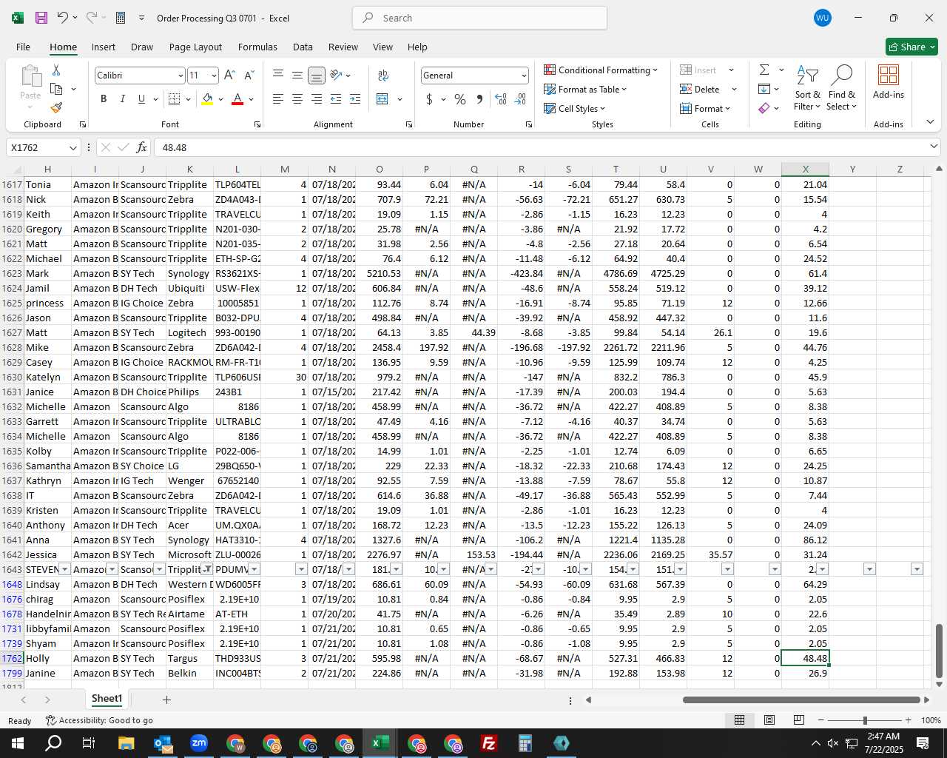
Task: Add a new sheet with plus button
Action: pyautogui.click(x=166, y=700)
